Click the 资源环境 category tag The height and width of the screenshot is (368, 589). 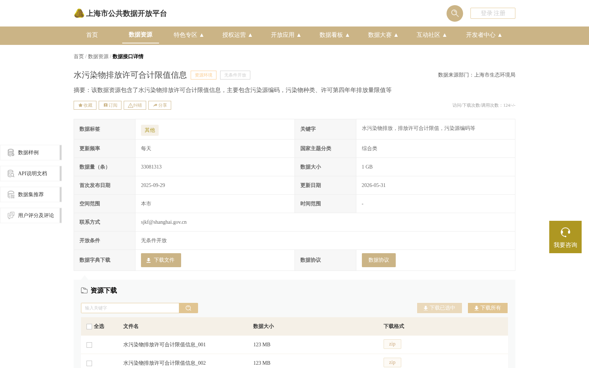(204, 75)
